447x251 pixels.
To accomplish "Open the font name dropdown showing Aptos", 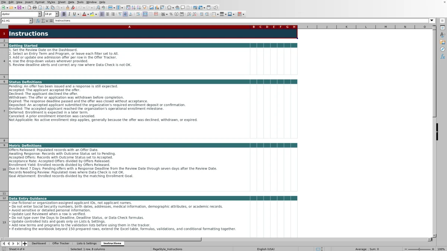I will pyautogui.click(x=39, y=14).
